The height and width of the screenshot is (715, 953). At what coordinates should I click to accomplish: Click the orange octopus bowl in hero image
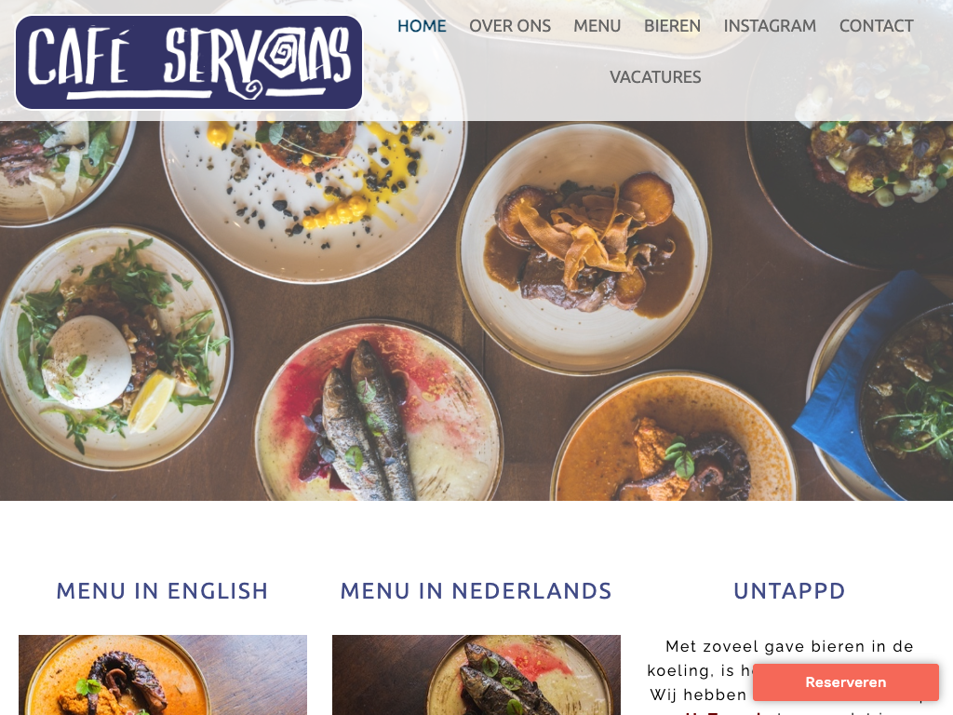(x=674, y=438)
